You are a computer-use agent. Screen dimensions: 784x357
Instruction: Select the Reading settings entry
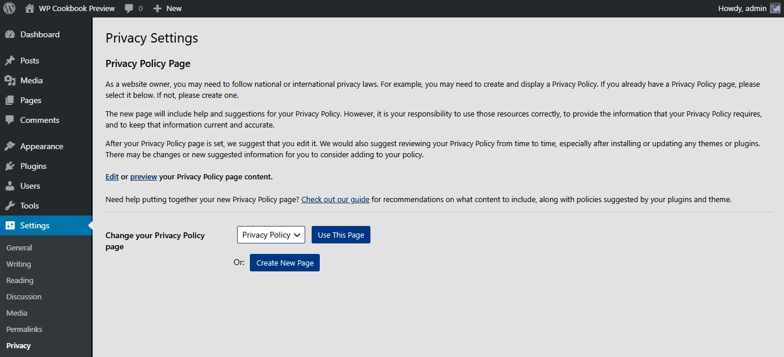20,280
